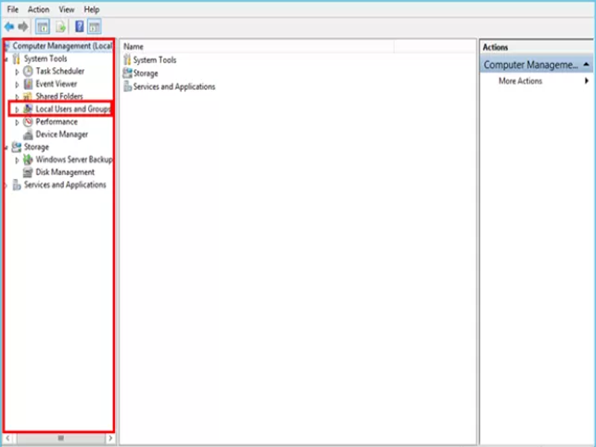Select the Storage icon in the tree
This screenshot has width=596, height=447.
[x=16, y=147]
